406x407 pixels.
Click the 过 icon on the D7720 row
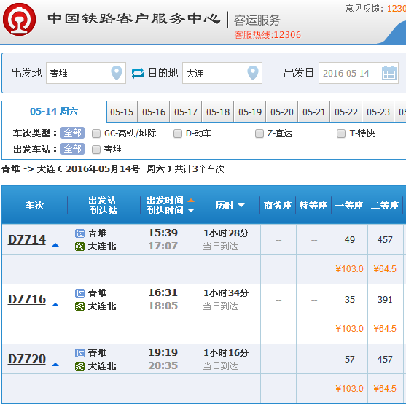point(79,353)
